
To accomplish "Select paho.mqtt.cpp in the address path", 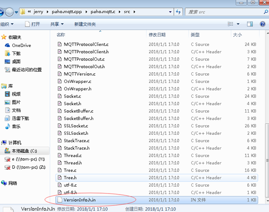I will point(67,12).
